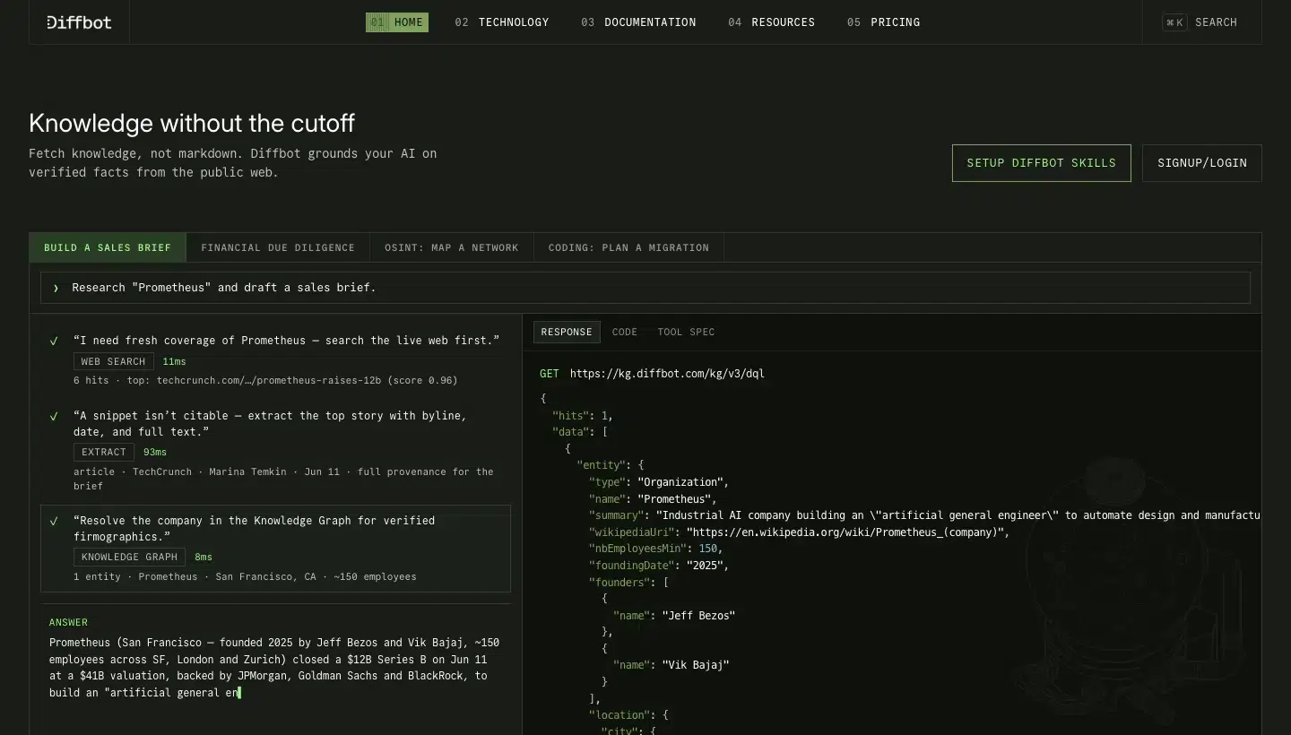Viewport: 1291px width, 735px height.
Task: Click checkmark beside 'Resolve the company' step
Action: pyautogui.click(x=54, y=521)
